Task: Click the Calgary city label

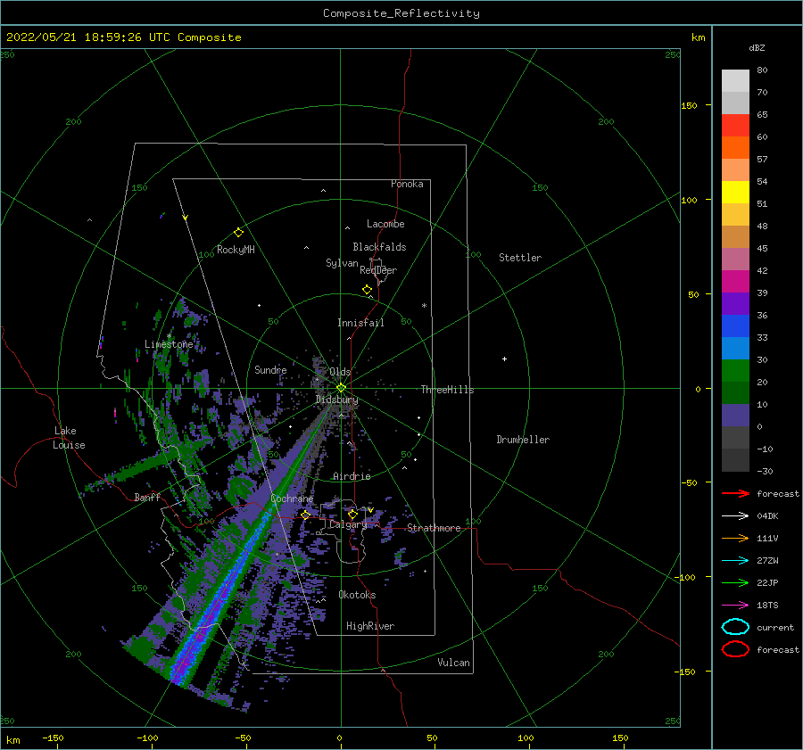Action: click(348, 524)
